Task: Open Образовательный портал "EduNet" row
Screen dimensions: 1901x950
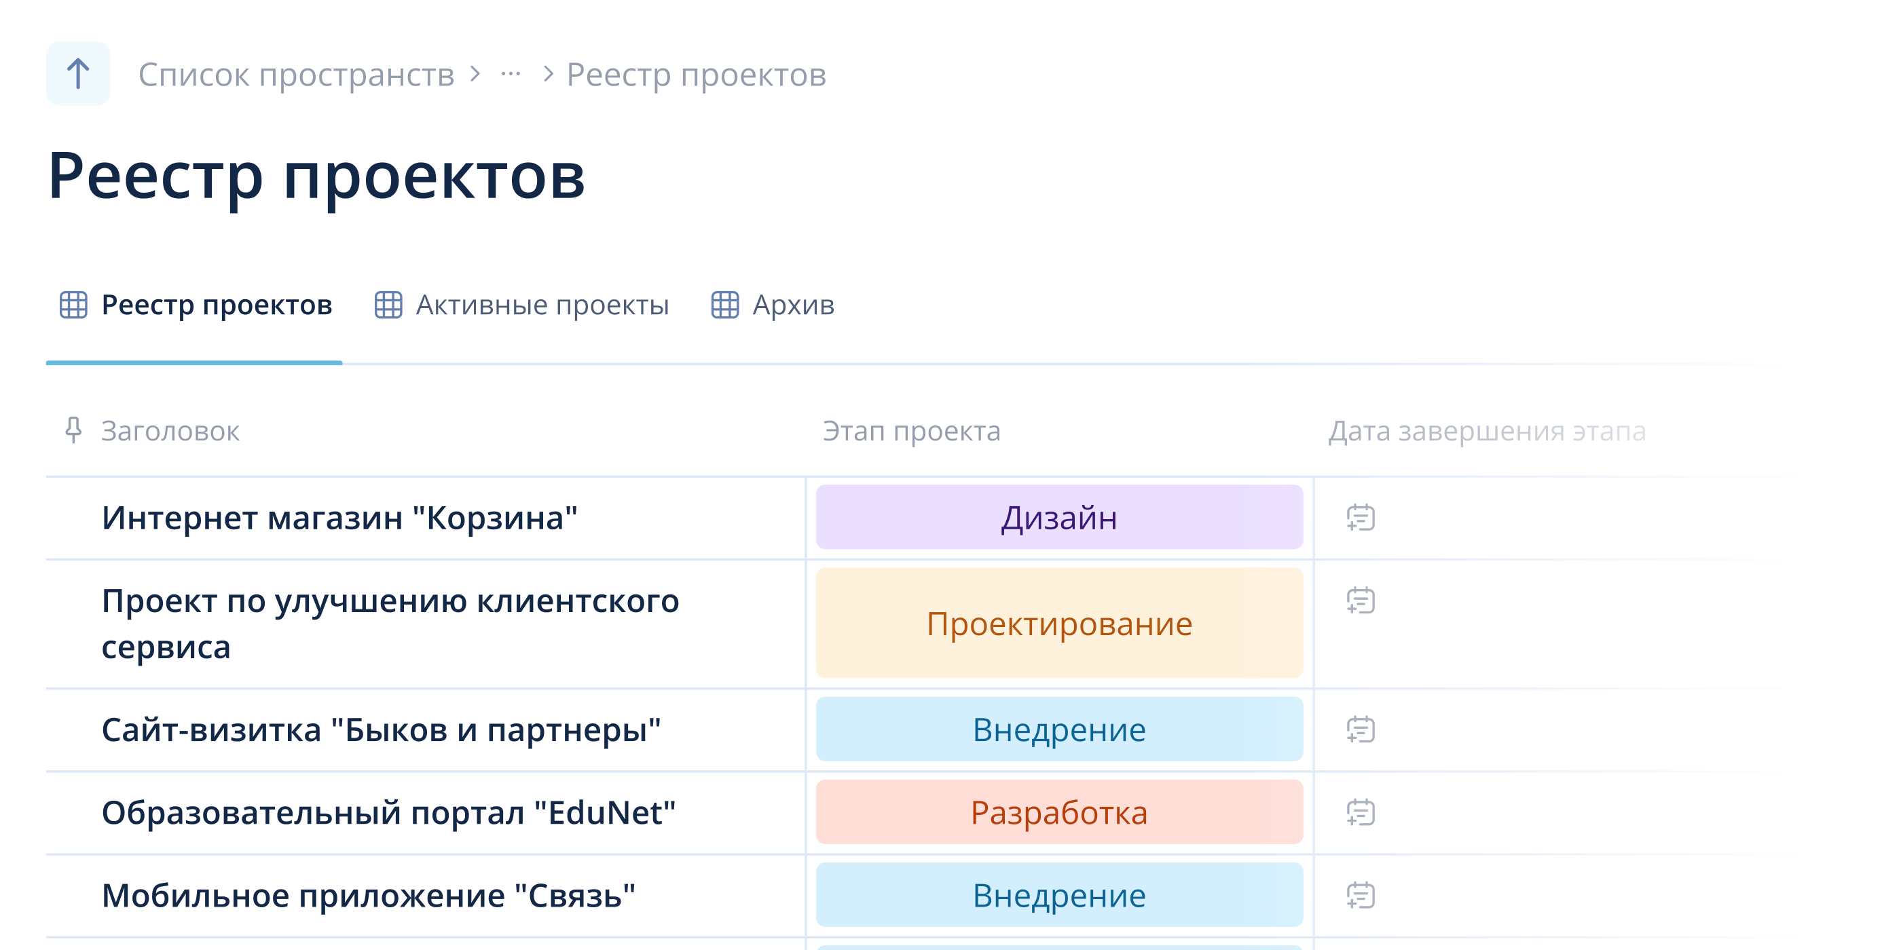Action: pyautogui.click(x=388, y=813)
